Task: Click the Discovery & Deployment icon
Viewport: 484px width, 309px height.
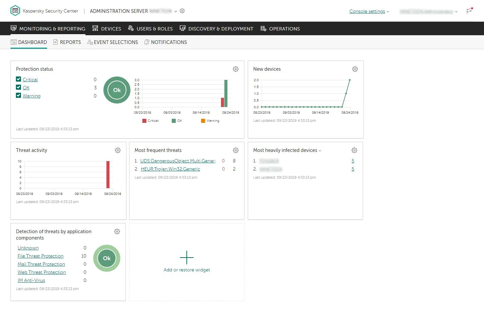Action: [x=182, y=28]
